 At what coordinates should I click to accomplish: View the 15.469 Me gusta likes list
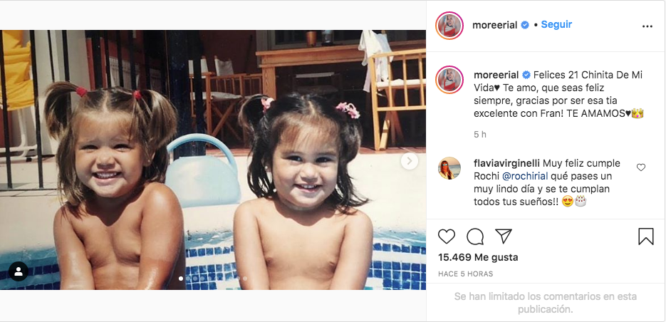click(x=478, y=257)
